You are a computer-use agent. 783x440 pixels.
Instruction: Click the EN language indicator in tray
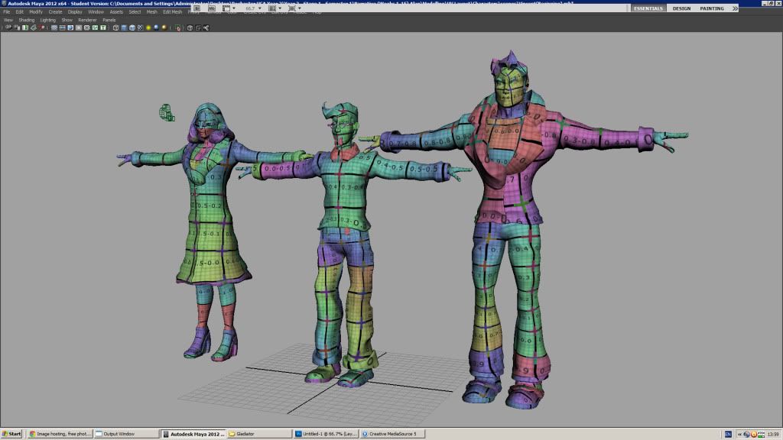pos(728,434)
